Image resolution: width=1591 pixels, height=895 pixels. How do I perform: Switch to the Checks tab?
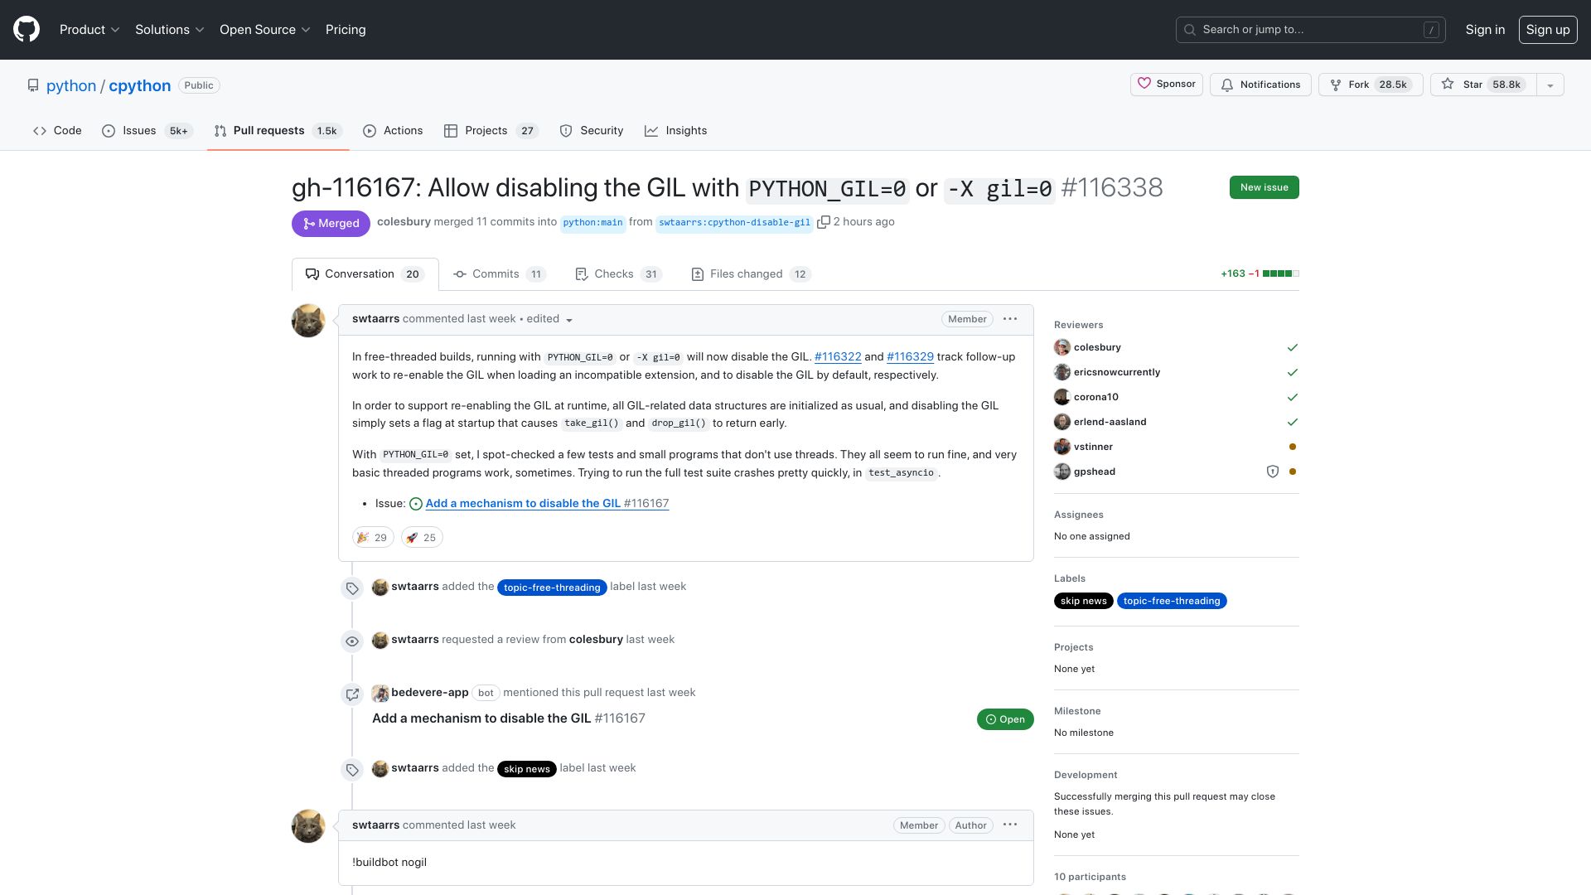point(618,274)
